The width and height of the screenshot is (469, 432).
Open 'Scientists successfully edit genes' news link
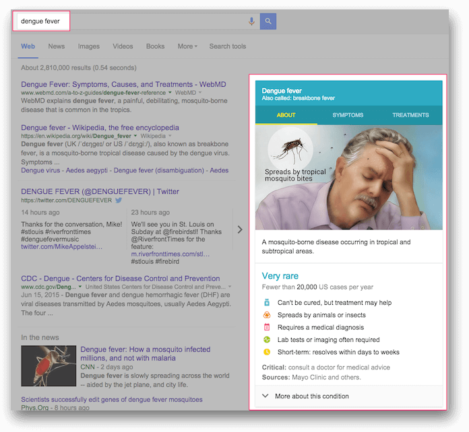coord(112,400)
